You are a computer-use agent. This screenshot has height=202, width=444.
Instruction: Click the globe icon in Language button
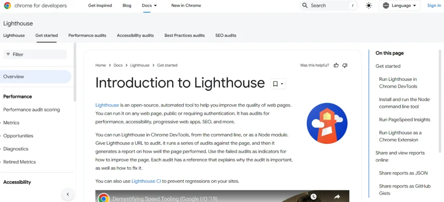[385, 5]
